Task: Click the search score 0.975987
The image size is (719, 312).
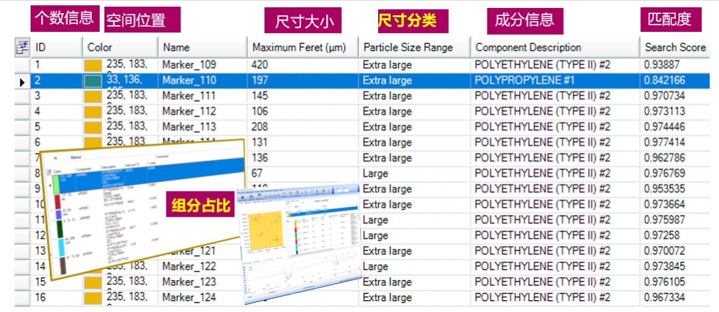Action: [x=665, y=220]
